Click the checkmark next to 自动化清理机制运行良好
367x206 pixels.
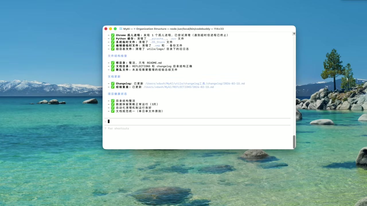(113, 108)
